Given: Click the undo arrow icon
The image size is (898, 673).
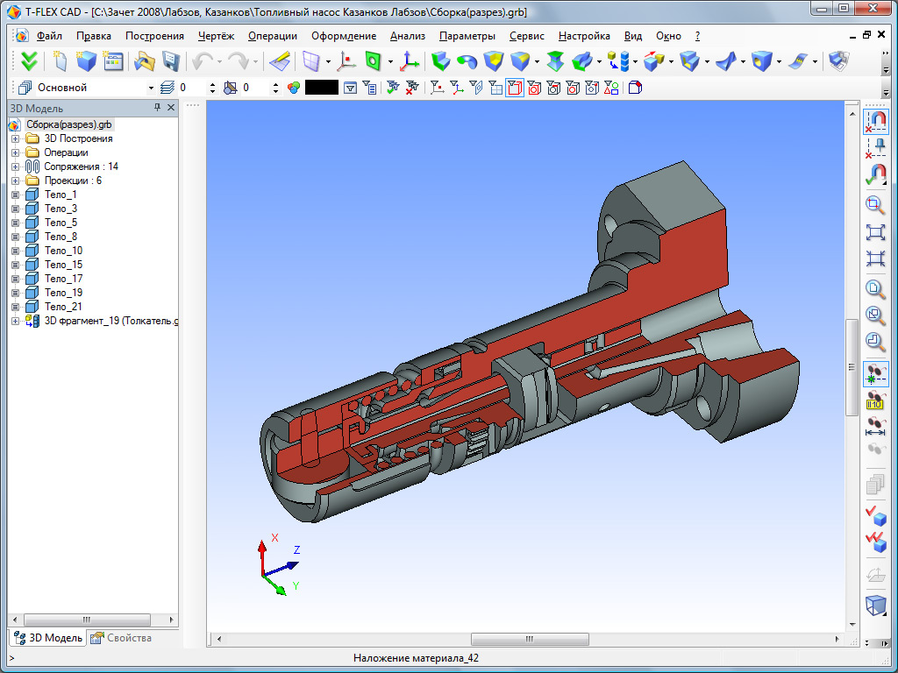Looking at the screenshot, I should [202, 60].
